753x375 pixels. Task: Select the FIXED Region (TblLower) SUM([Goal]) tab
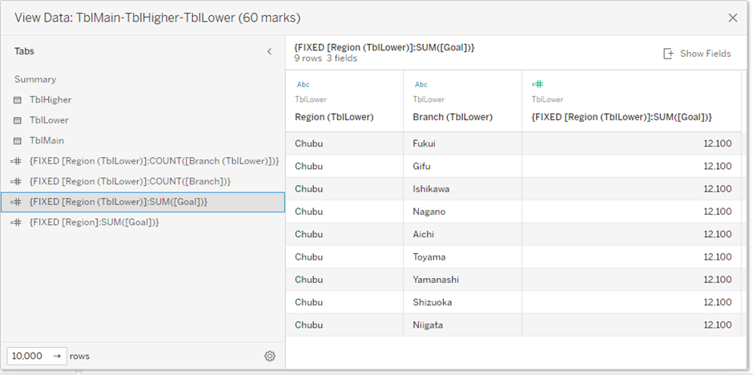click(143, 202)
